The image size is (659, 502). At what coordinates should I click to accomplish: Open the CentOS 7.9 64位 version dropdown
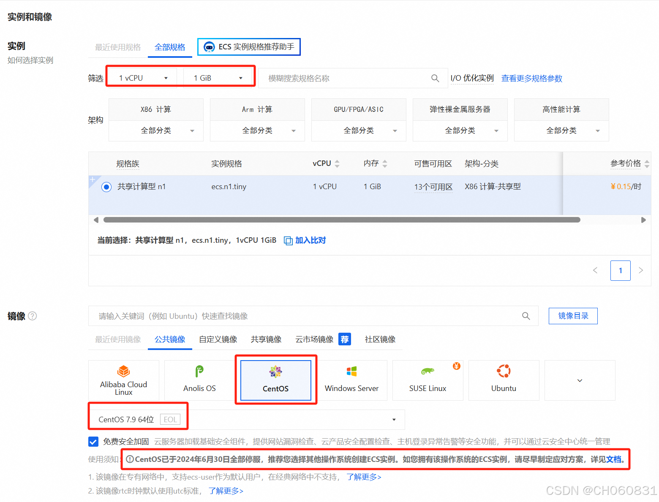pos(247,420)
